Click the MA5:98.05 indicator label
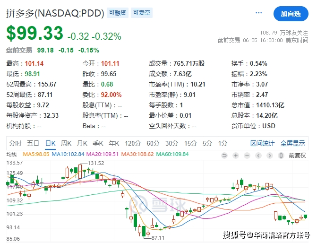The width and height of the screenshot is (317, 243). click(x=36, y=154)
